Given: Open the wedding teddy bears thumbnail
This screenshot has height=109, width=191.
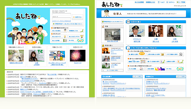Looking at the screenshot, I should tap(16, 56).
